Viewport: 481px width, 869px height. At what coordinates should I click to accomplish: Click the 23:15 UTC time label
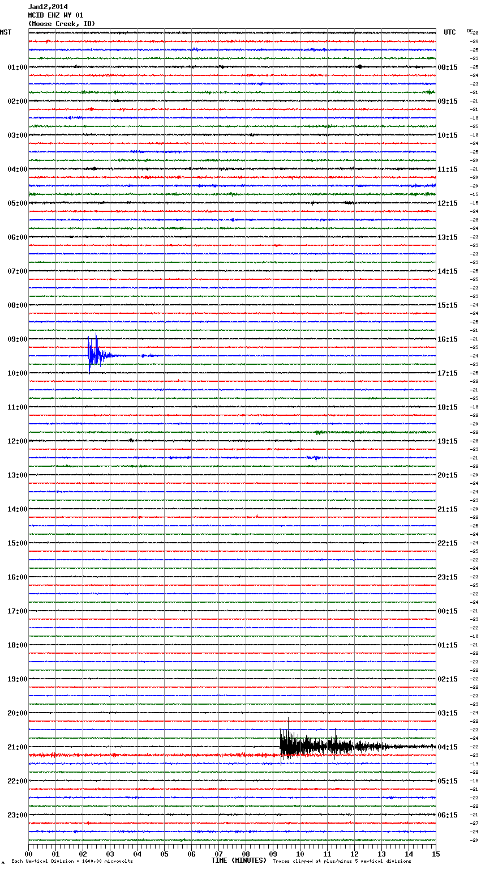tap(448, 577)
